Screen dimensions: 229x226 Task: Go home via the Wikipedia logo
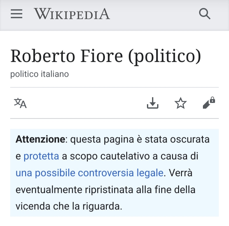tap(72, 14)
